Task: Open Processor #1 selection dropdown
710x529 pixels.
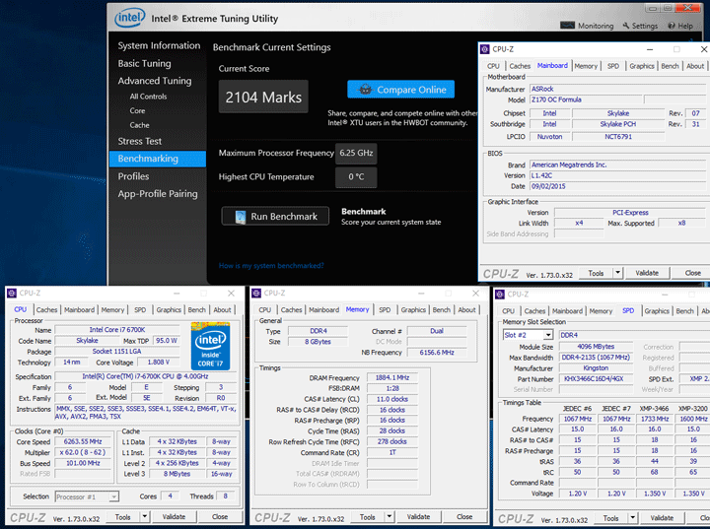Action: pos(87,496)
